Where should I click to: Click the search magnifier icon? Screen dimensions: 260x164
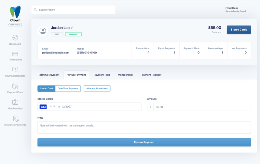click(x=35, y=10)
